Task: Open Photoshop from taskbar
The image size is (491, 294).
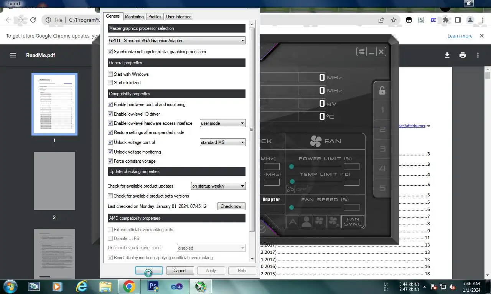Action: click(153, 286)
